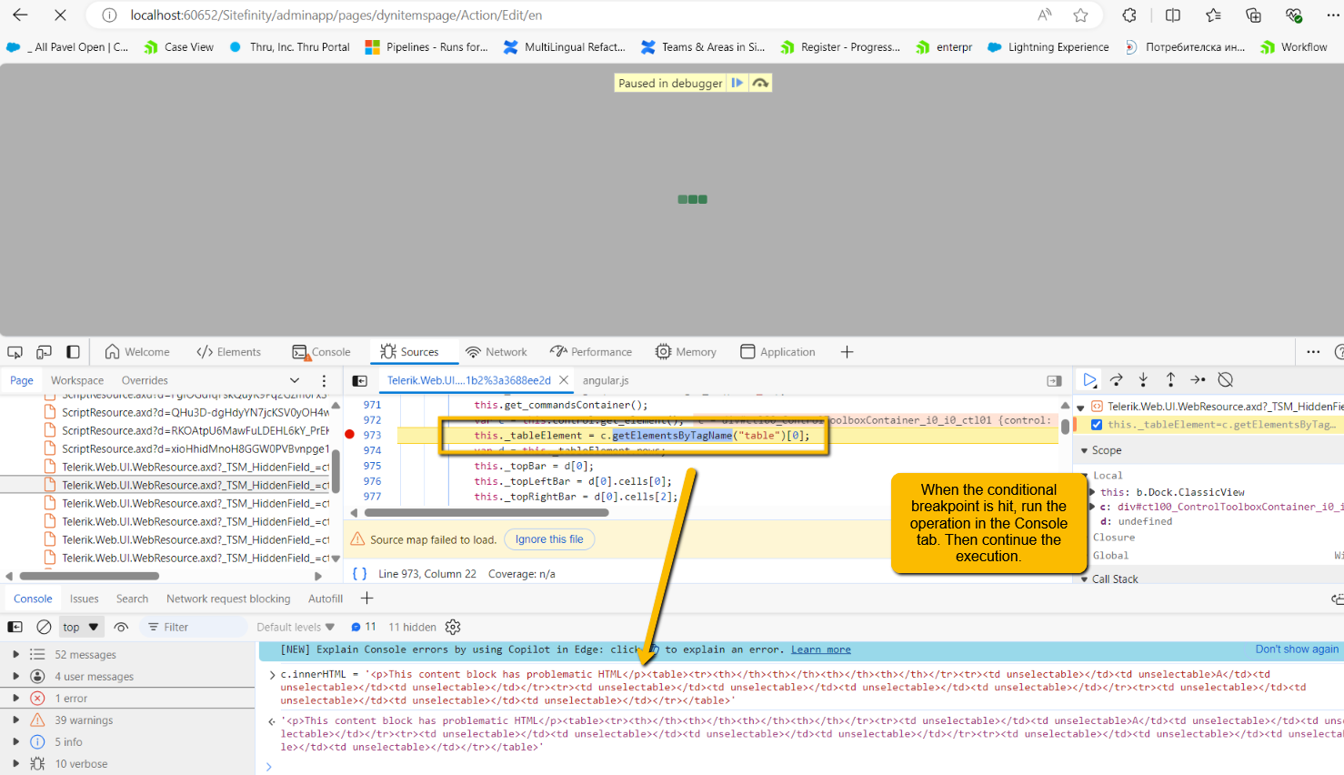The image size is (1344, 775).
Task: Create live expression with eye icon
Action: tap(121, 627)
